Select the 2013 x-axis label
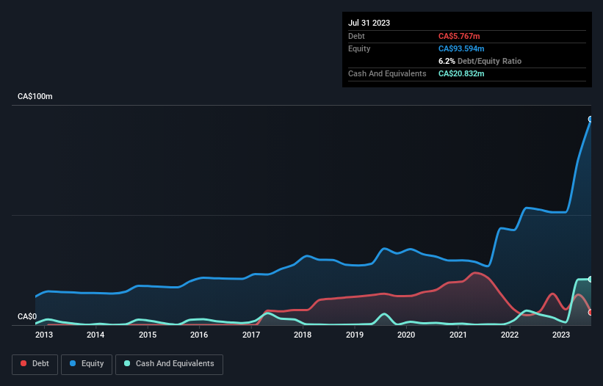 click(44, 335)
